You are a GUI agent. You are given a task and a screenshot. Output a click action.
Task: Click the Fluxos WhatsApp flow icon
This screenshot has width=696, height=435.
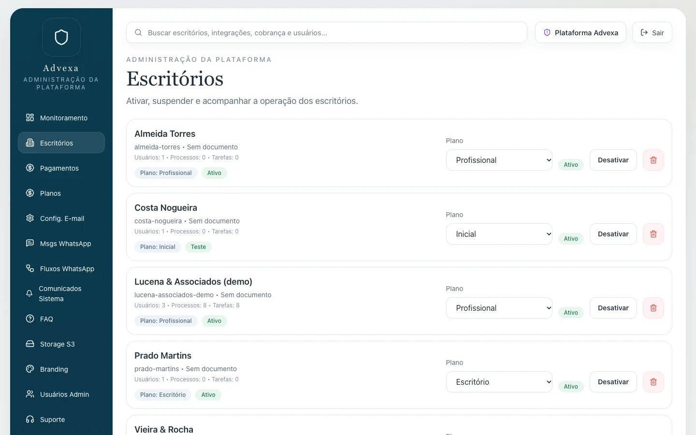(x=30, y=268)
